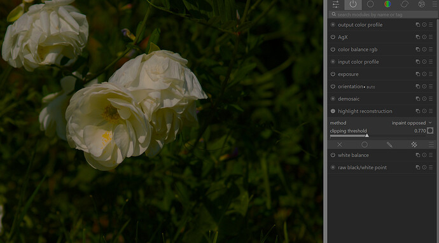Toggle the clipping threshold visualization button
Screen dimensions: 439x243
pyautogui.click(x=430, y=131)
